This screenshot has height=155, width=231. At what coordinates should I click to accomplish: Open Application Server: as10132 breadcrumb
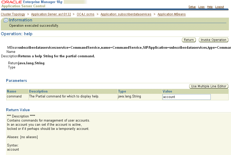coord(51,14)
